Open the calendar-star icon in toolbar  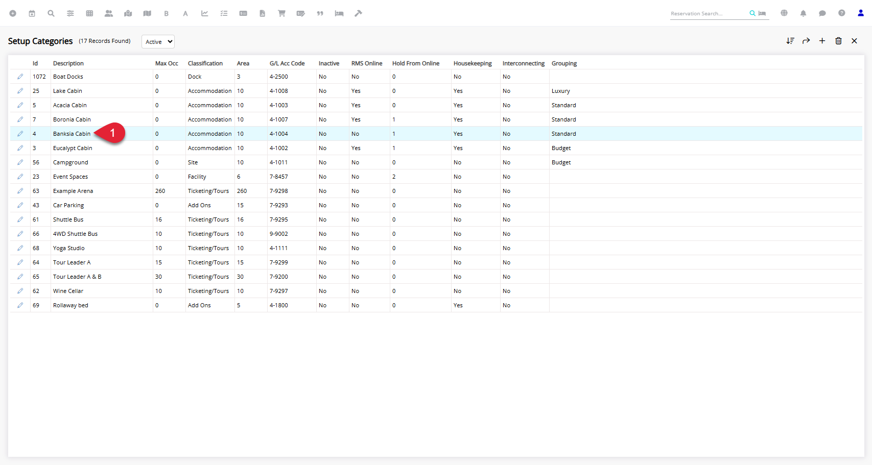(32, 13)
